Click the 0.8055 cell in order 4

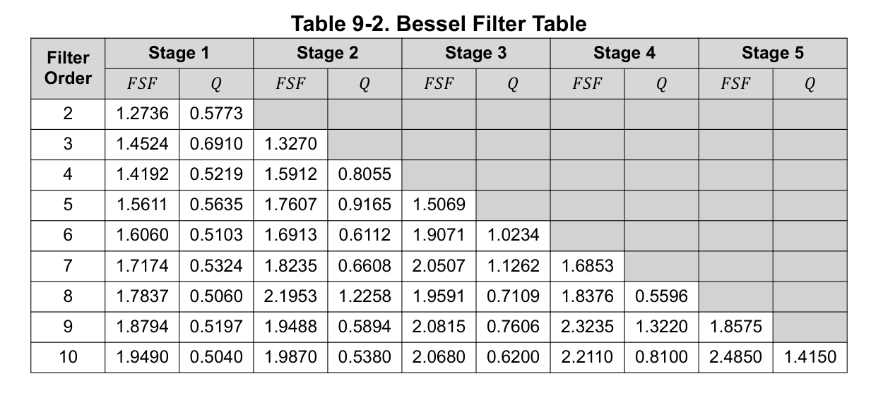tap(365, 174)
